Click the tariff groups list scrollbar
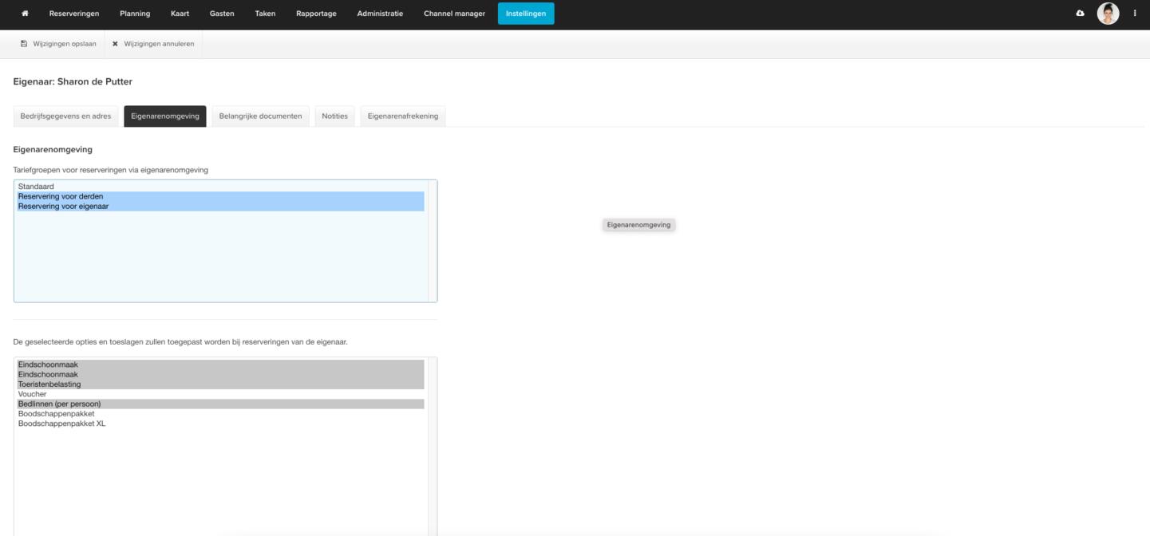This screenshot has width=1150, height=536. point(433,241)
